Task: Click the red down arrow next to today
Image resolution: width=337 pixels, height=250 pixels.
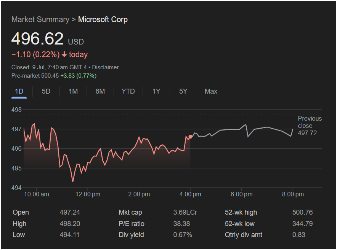Action: pos(64,54)
